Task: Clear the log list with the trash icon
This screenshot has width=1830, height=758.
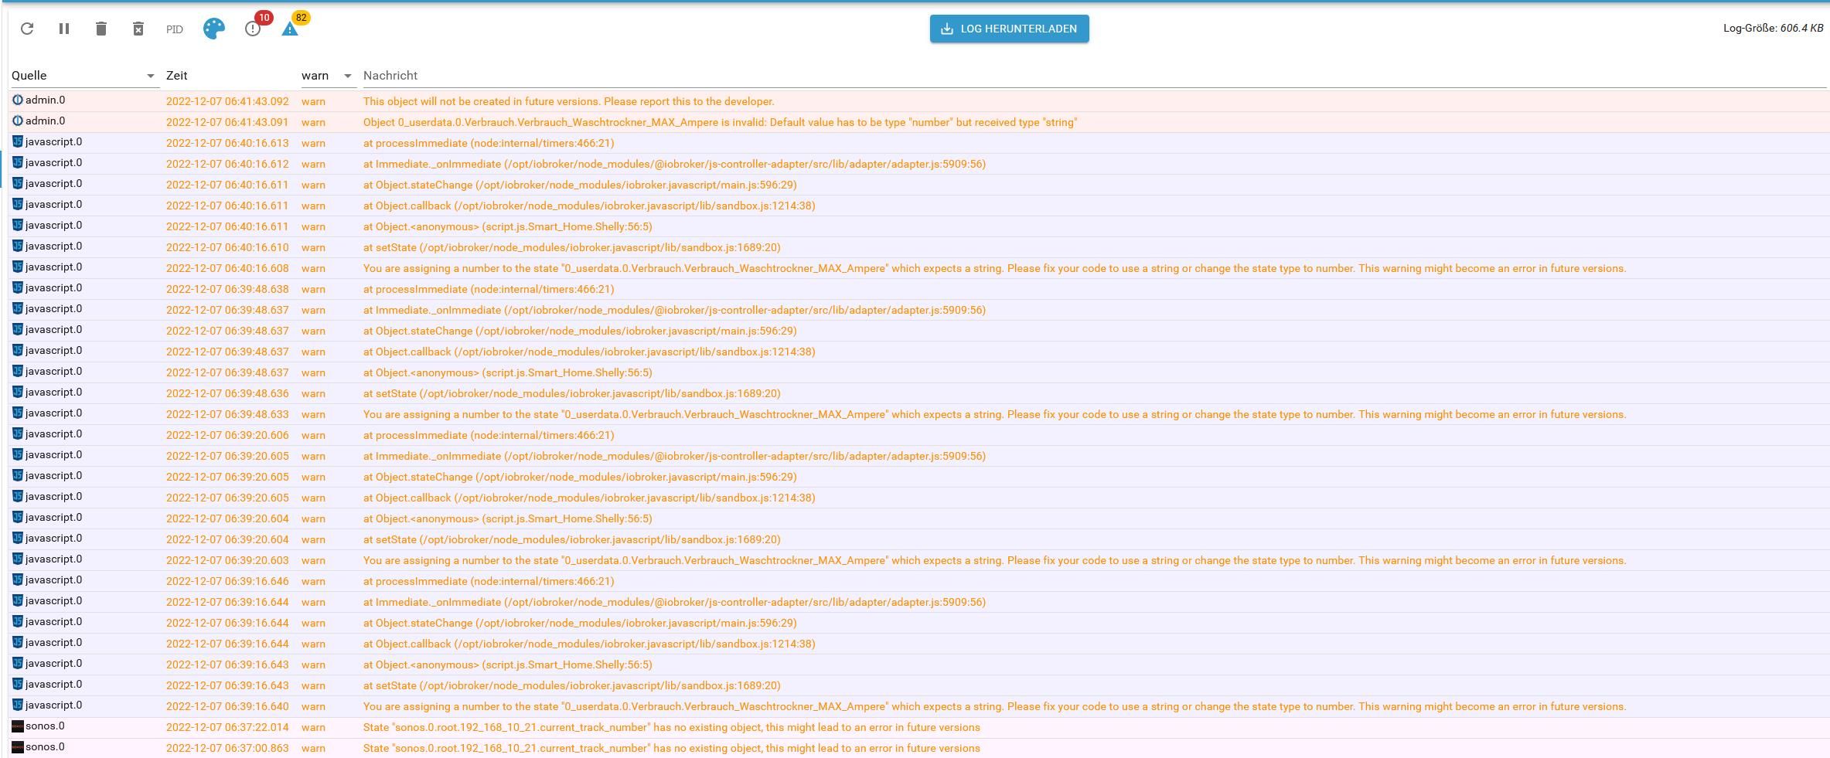Action: (101, 29)
